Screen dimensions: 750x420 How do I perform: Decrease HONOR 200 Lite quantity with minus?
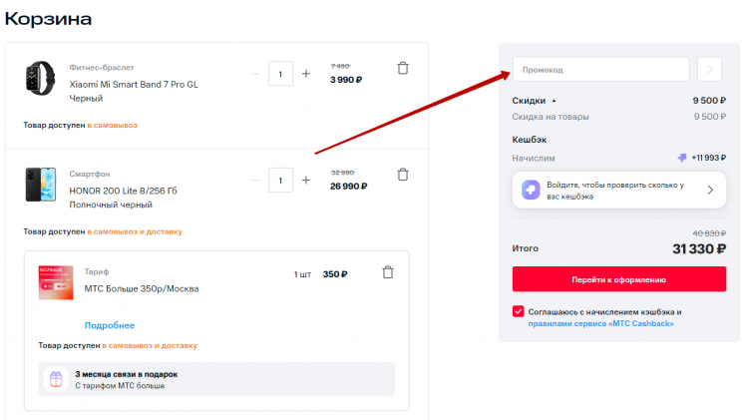pyautogui.click(x=255, y=181)
